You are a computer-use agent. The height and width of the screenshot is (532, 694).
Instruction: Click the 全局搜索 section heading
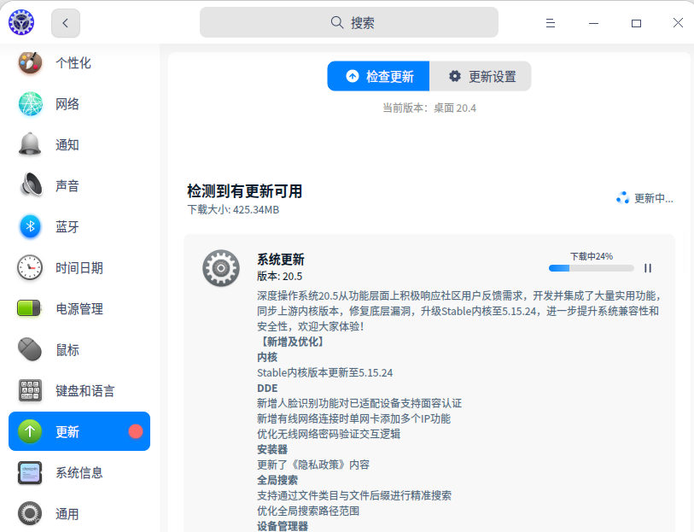pyautogui.click(x=277, y=480)
